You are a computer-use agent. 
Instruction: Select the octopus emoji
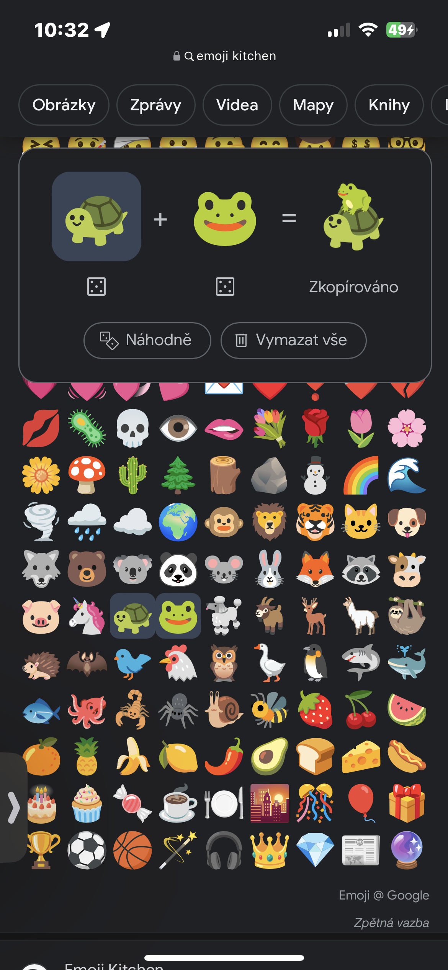coord(87,709)
